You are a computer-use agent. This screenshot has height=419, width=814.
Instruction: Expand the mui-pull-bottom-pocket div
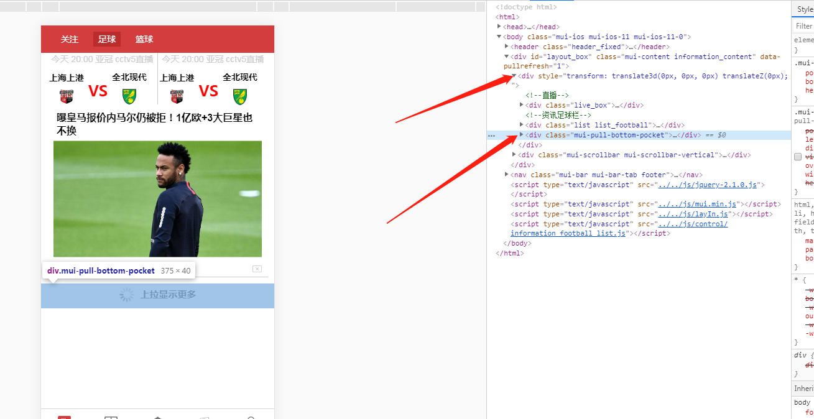tap(522, 135)
